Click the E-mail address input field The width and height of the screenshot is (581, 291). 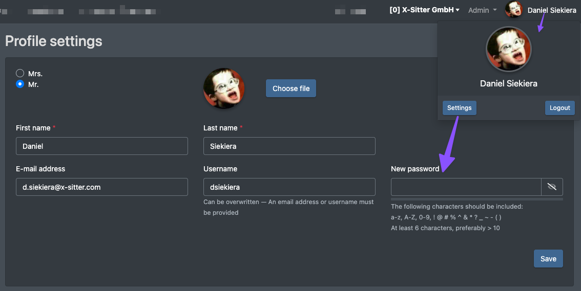pos(102,187)
